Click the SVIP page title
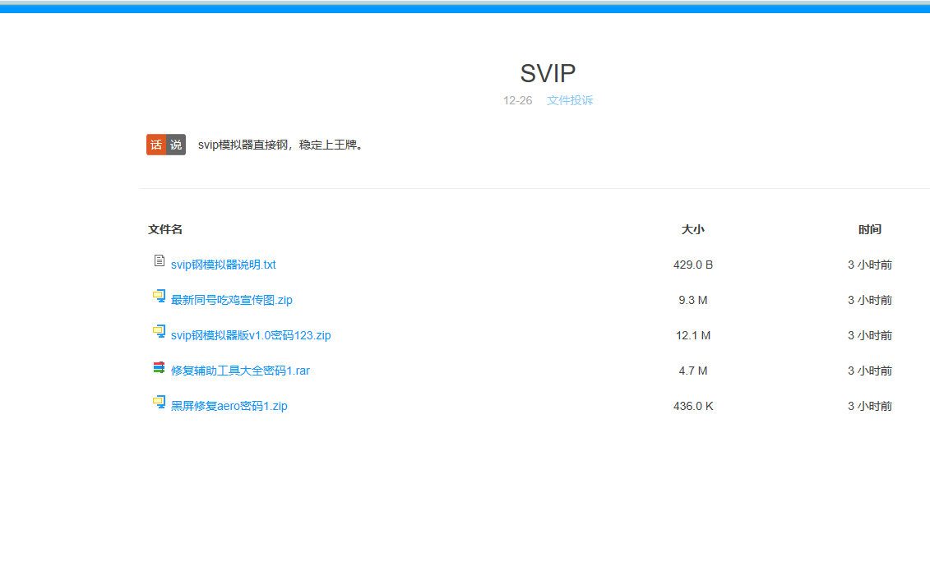The width and height of the screenshot is (930, 585). [x=548, y=73]
